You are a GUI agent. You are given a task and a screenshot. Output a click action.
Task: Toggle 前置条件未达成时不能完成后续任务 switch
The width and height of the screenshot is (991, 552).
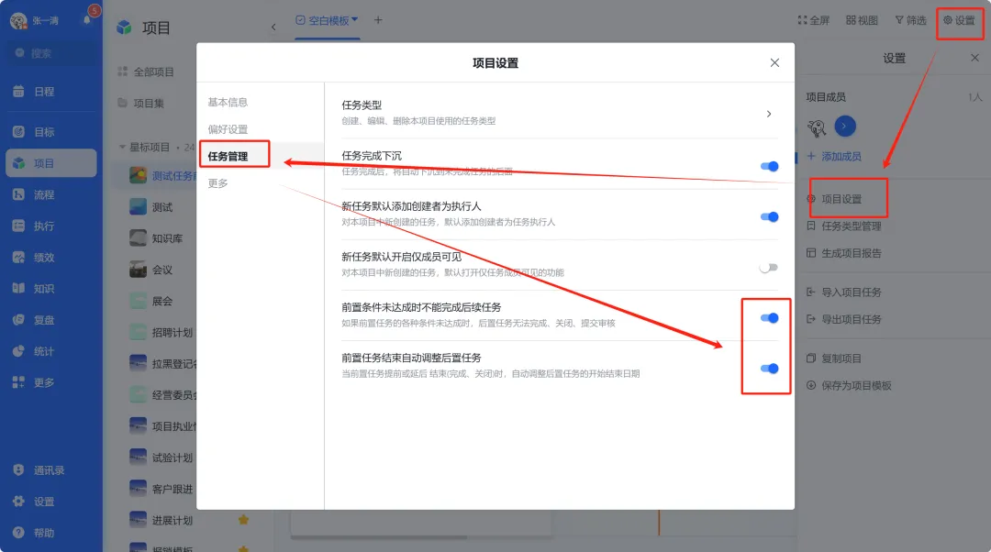pyautogui.click(x=769, y=317)
